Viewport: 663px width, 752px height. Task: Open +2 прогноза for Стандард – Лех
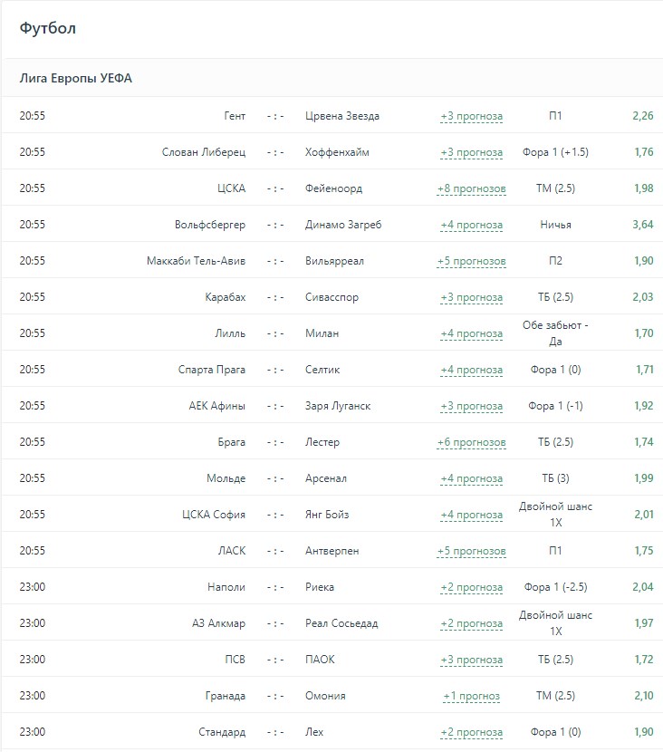pyautogui.click(x=471, y=732)
